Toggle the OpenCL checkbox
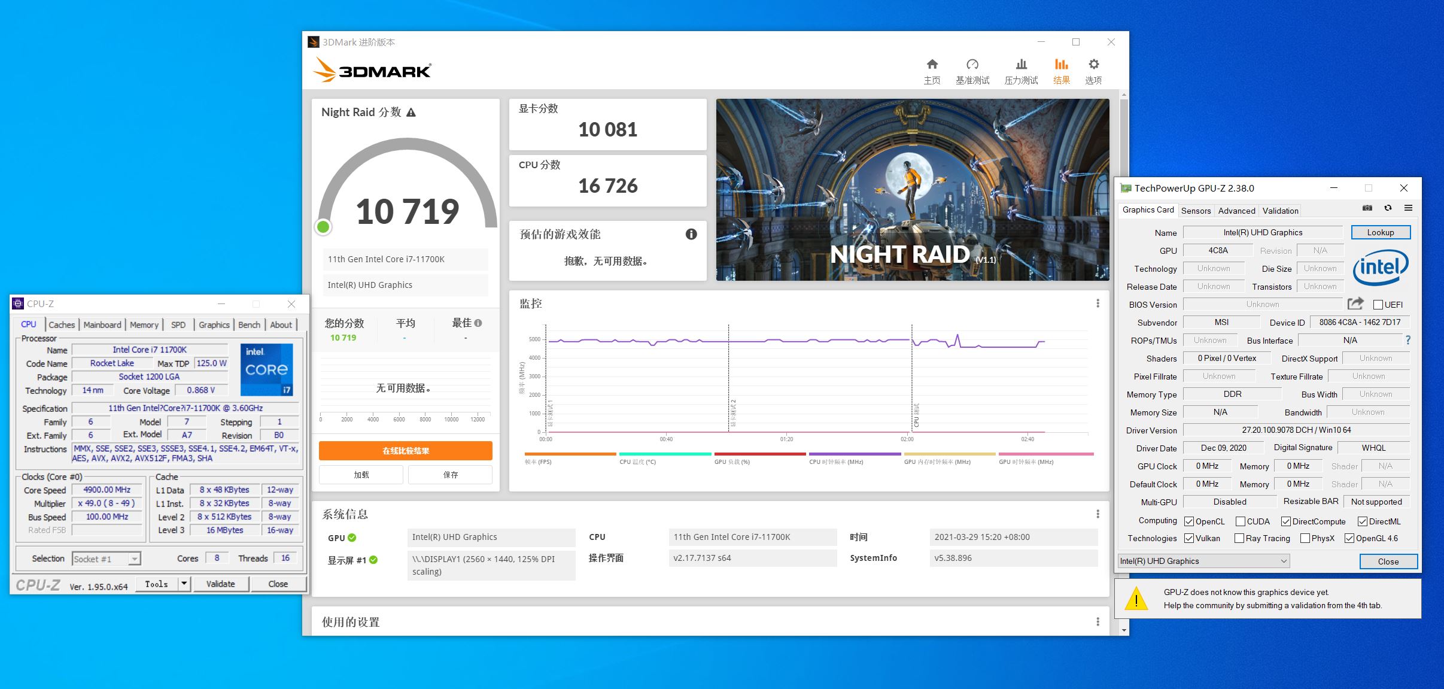Viewport: 1444px width, 689px height. [1189, 521]
